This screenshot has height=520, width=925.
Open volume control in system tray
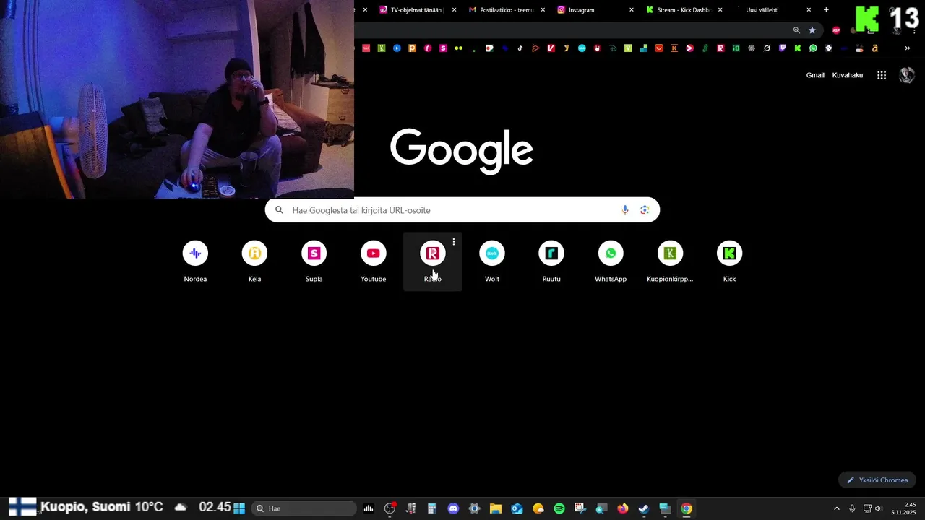click(x=879, y=508)
